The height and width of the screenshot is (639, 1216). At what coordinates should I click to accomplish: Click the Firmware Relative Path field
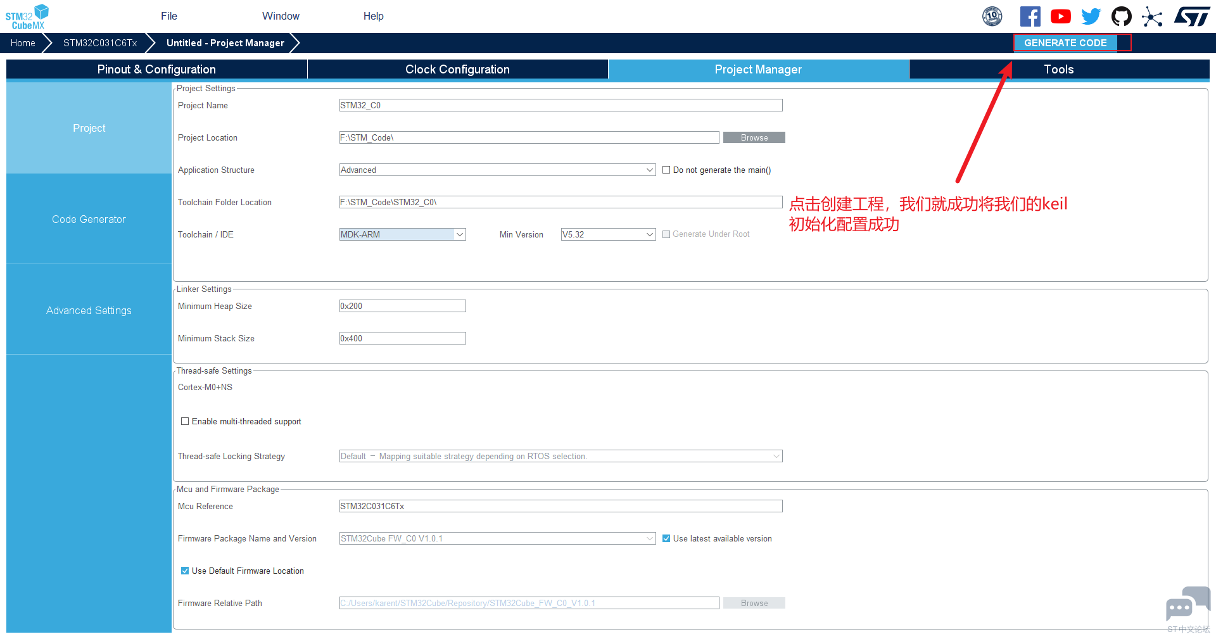coord(529,603)
